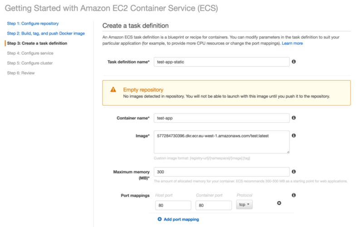The width and height of the screenshot is (363, 227).
Task: Remove the port mapping with X icon
Action: 279,203
